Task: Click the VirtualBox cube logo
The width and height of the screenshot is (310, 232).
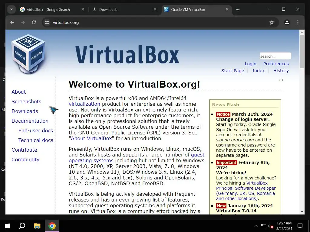Action: [28, 54]
